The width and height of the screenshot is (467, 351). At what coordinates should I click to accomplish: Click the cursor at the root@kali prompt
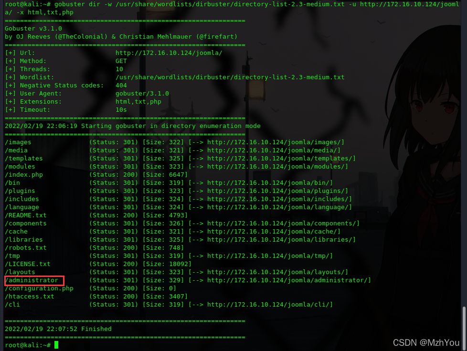tap(56, 345)
